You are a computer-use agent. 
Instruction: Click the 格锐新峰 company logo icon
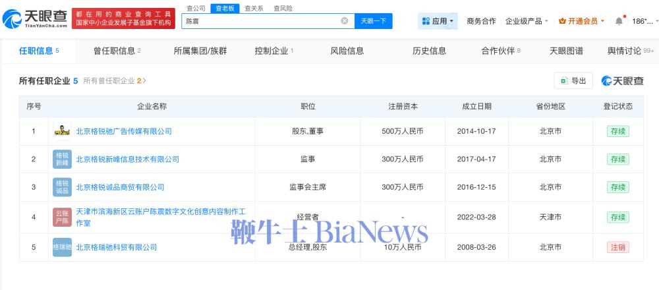tap(62, 159)
